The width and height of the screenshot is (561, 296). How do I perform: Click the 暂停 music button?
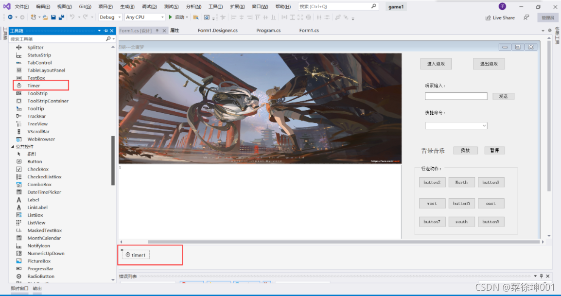(x=494, y=150)
